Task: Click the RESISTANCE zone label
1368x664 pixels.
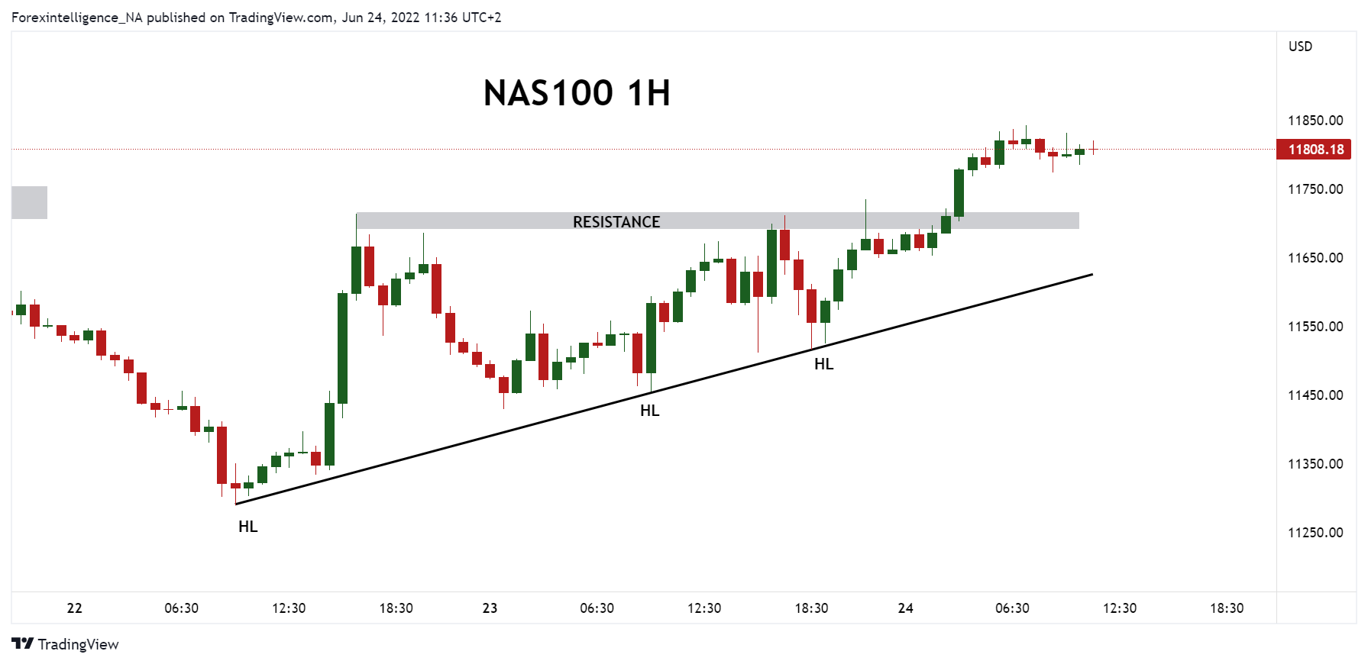Action: (x=616, y=221)
